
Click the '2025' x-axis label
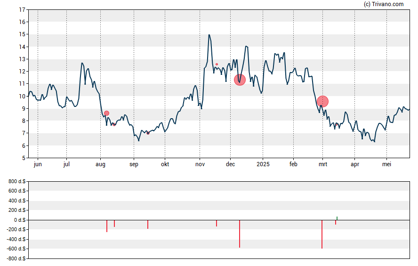point(263,164)
